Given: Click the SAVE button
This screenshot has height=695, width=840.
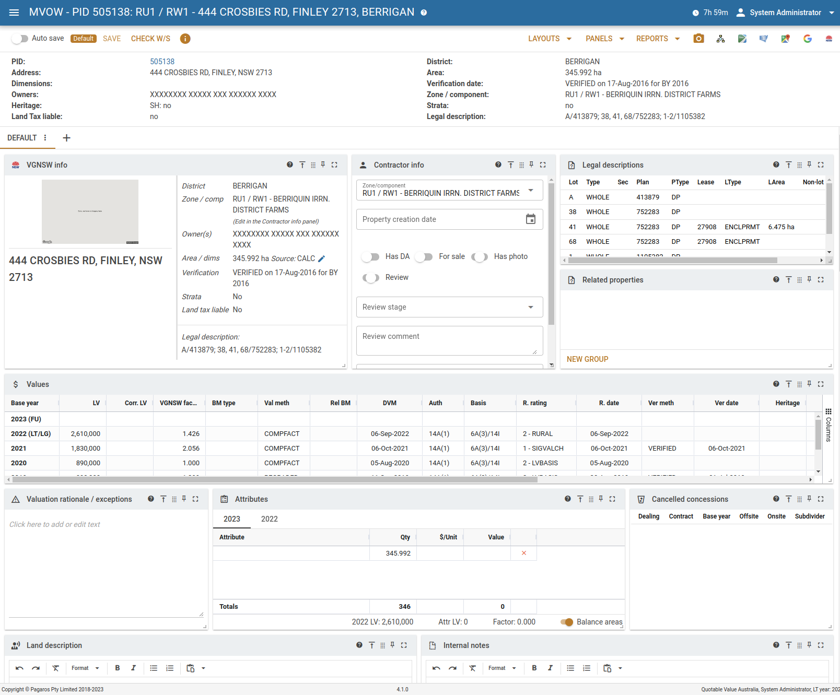Looking at the screenshot, I should click(112, 39).
